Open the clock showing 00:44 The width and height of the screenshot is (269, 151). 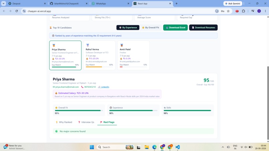click(x=260, y=147)
